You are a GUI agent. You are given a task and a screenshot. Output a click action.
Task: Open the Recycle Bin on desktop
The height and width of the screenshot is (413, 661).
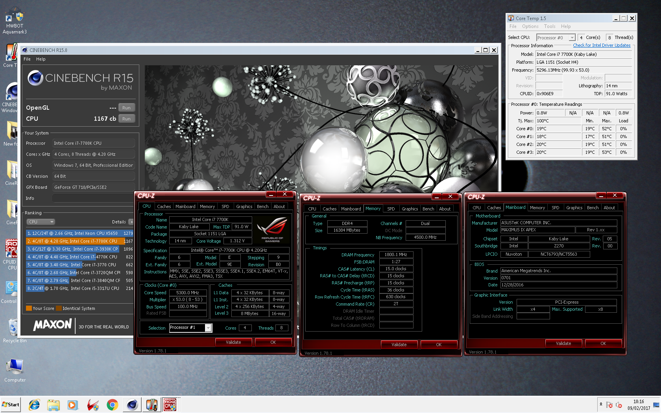pos(15,330)
